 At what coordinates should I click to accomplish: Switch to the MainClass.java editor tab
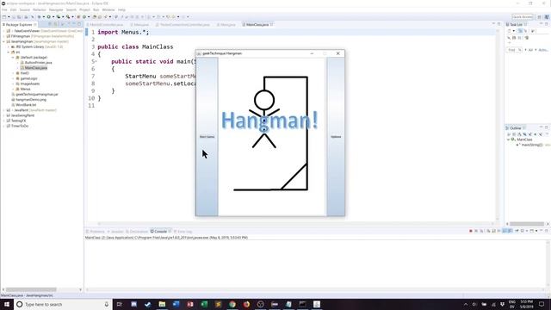257,25
